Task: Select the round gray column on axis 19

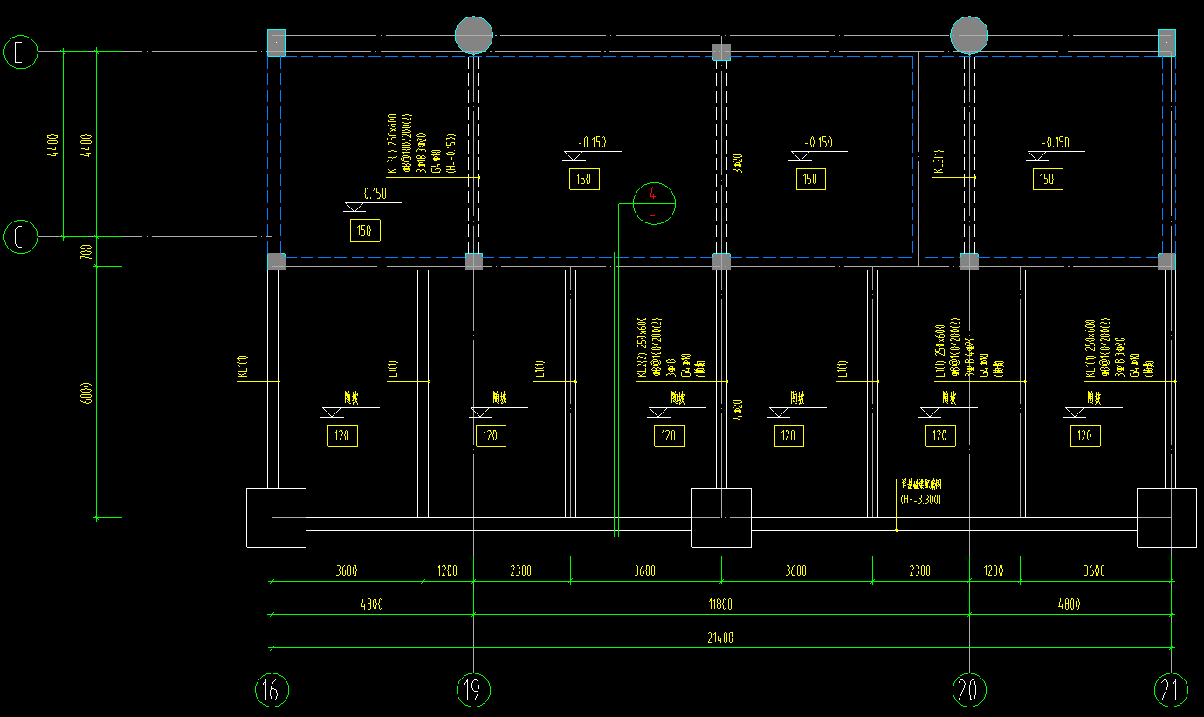Action: (474, 35)
